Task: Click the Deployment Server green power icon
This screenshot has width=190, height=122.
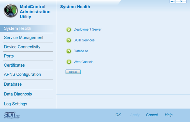Action: pyautogui.click(x=69, y=29)
